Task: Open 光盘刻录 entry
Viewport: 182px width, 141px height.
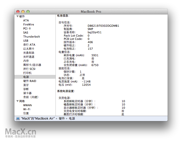Action: (29, 53)
